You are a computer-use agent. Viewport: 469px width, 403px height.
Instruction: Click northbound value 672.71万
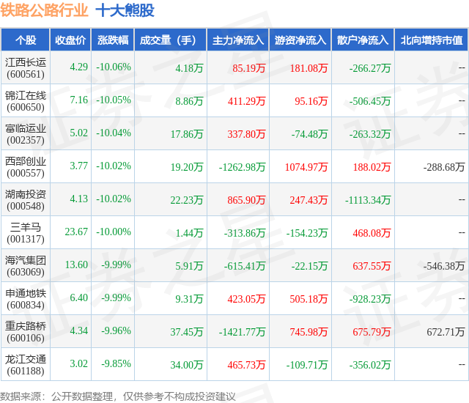pos(446,332)
